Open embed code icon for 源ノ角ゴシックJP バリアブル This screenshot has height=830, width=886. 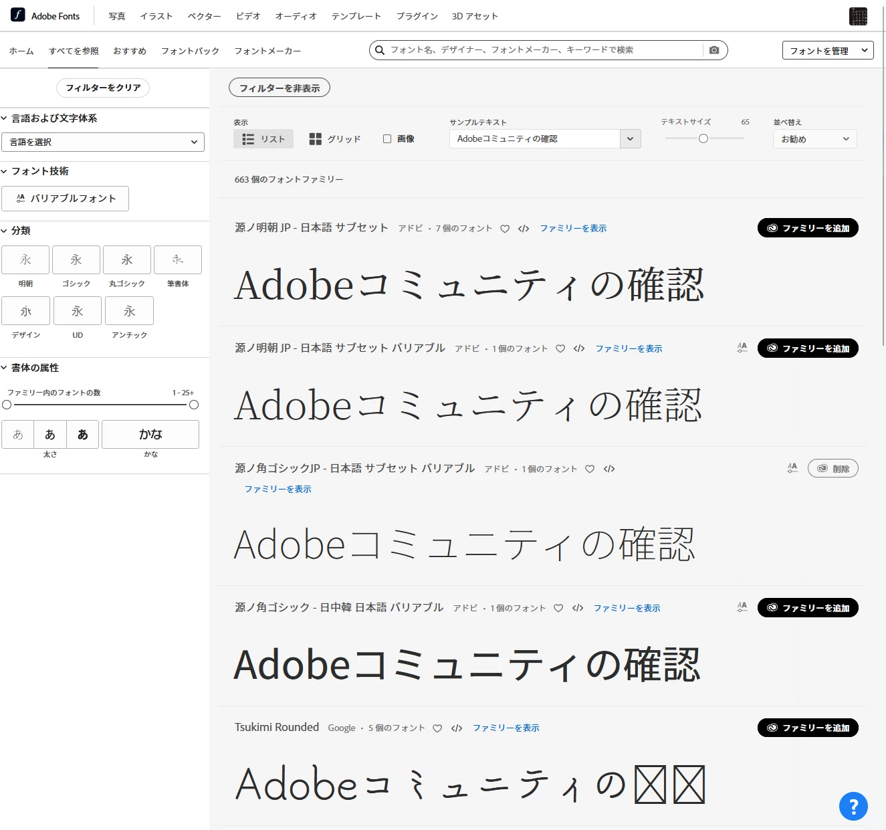pyautogui.click(x=609, y=469)
